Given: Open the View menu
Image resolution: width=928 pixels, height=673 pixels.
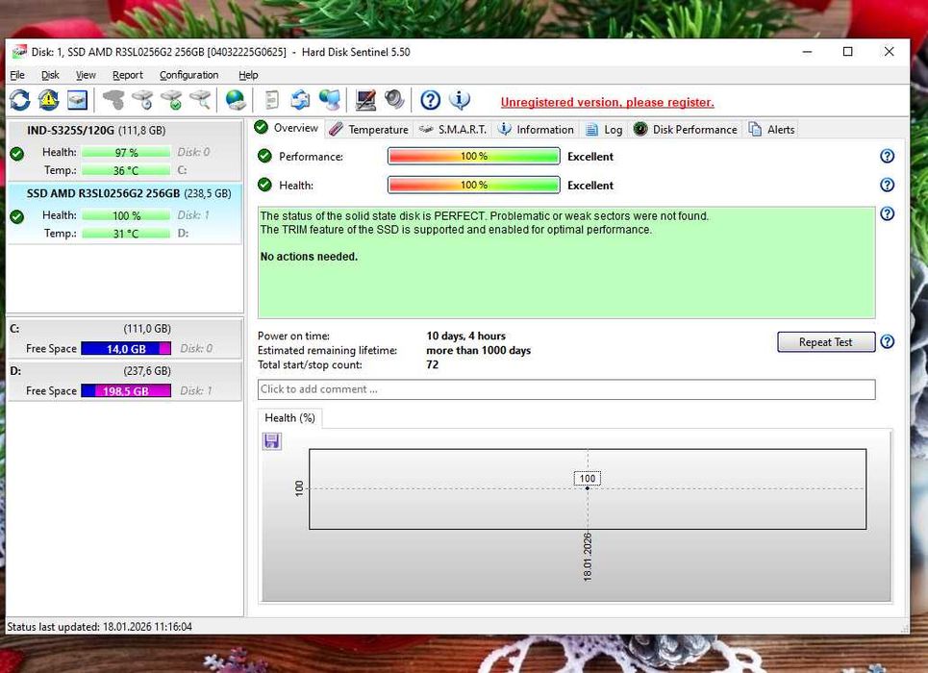Looking at the screenshot, I should [x=86, y=75].
